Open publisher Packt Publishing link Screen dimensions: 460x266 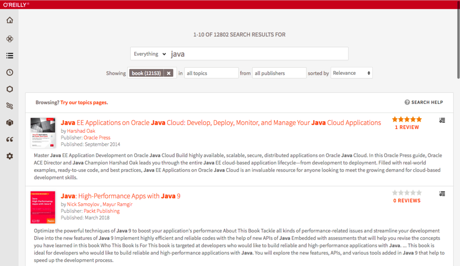(x=102, y=211)
